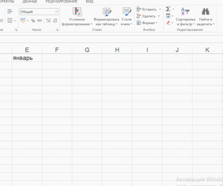This screenshot has height=186, width=223.
Task: Apply percent style format
Action: coord(33,21)
